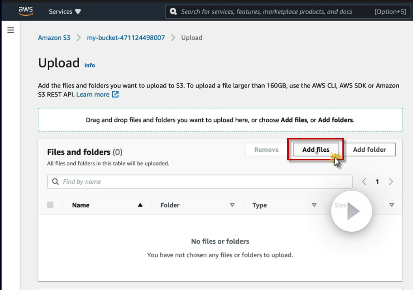Toggle the select-all checkbox in table header
Image resolution: width=413 pixels, height=290 pixels.
point(50,205)
